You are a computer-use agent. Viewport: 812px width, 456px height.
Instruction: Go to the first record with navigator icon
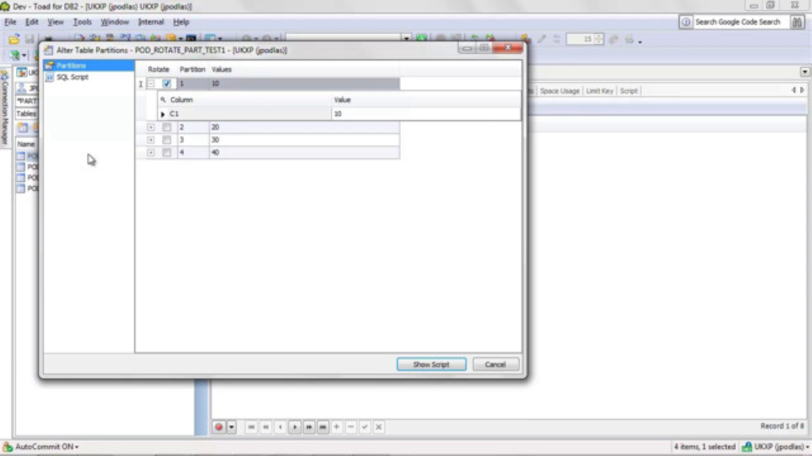pyautogui.click(x=251, y=427)
